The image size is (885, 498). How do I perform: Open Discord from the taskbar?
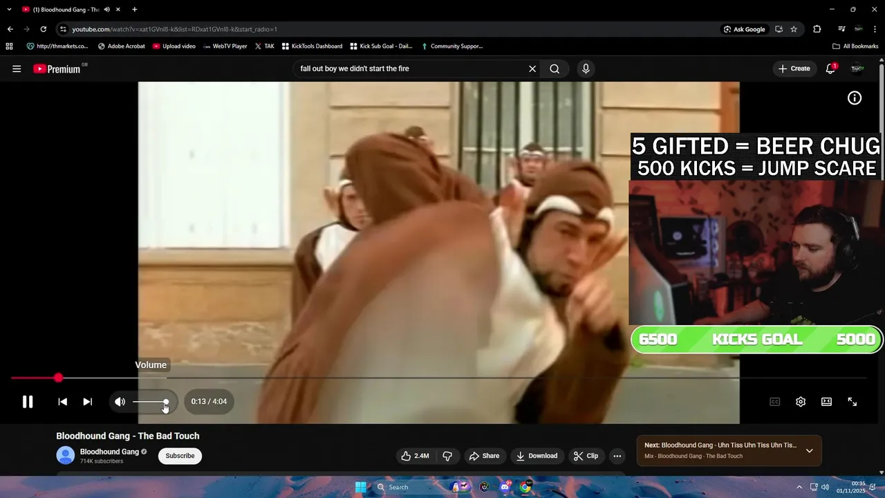[505, 487]
